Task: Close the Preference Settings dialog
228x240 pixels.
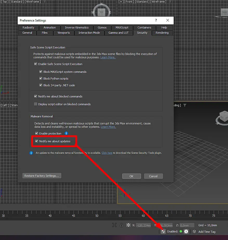Action: pyautogui.click(x=168, y=20)
